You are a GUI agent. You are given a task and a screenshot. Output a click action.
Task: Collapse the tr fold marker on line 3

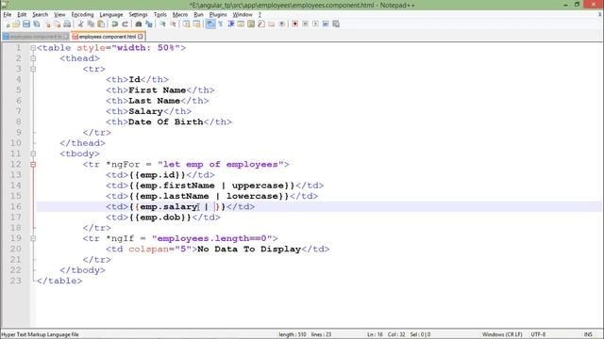[x=33, y=69]
